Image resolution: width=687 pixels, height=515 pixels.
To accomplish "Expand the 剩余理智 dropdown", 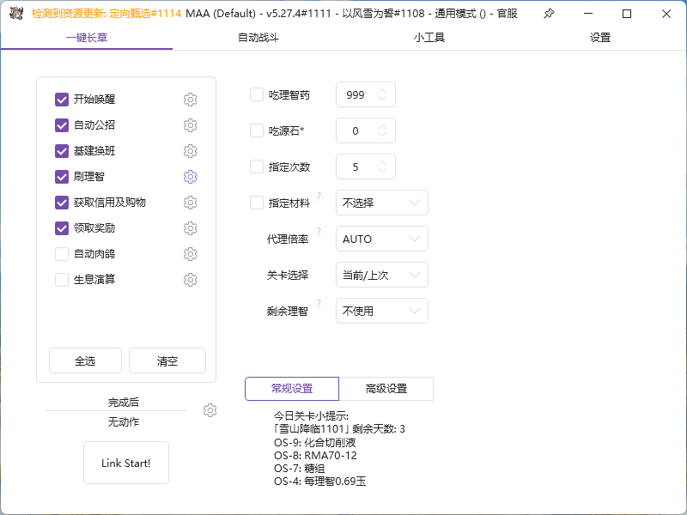I will coord(381,311).
